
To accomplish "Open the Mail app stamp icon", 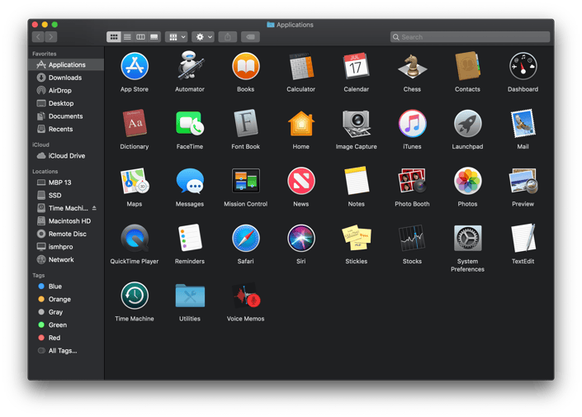I will 523,123.
